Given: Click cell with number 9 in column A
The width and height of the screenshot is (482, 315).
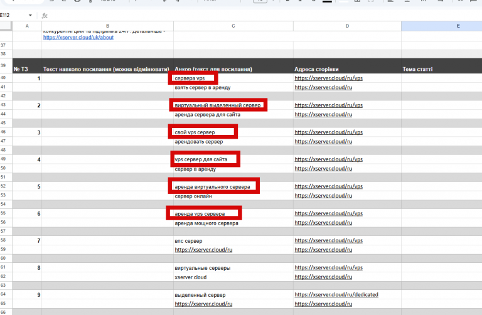Looking at the screenshot, I should (27, 295).
